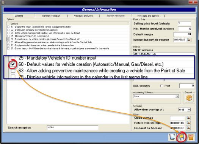Viewport: 199px width, 144px height.
Task: Enable option 24 use KM instead of miles
Action: point(8,33)
